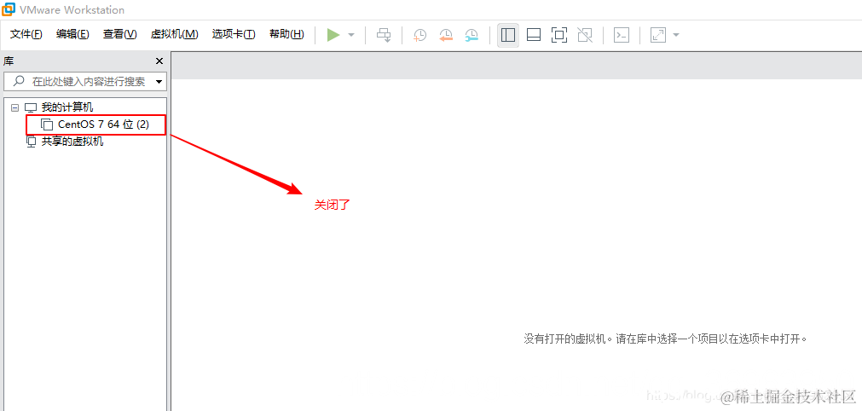Open the search field dropdown arrow

159,82
